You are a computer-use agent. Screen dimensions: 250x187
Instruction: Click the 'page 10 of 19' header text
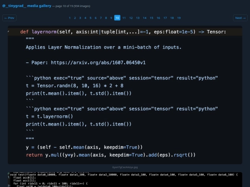(x=73, y=6)
